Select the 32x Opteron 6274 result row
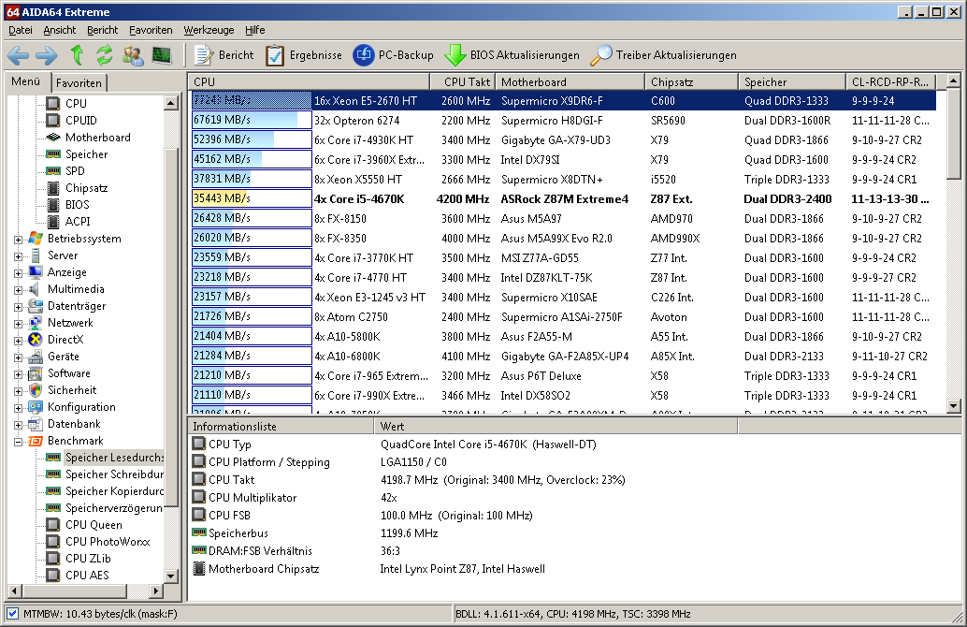 (564, 121)
